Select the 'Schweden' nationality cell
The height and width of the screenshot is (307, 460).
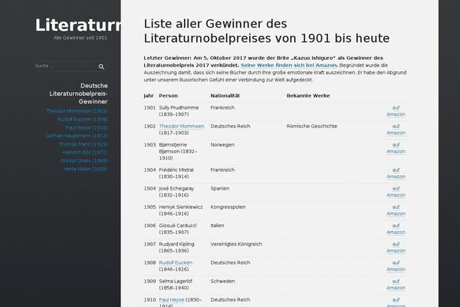click(x=222, y=281)
